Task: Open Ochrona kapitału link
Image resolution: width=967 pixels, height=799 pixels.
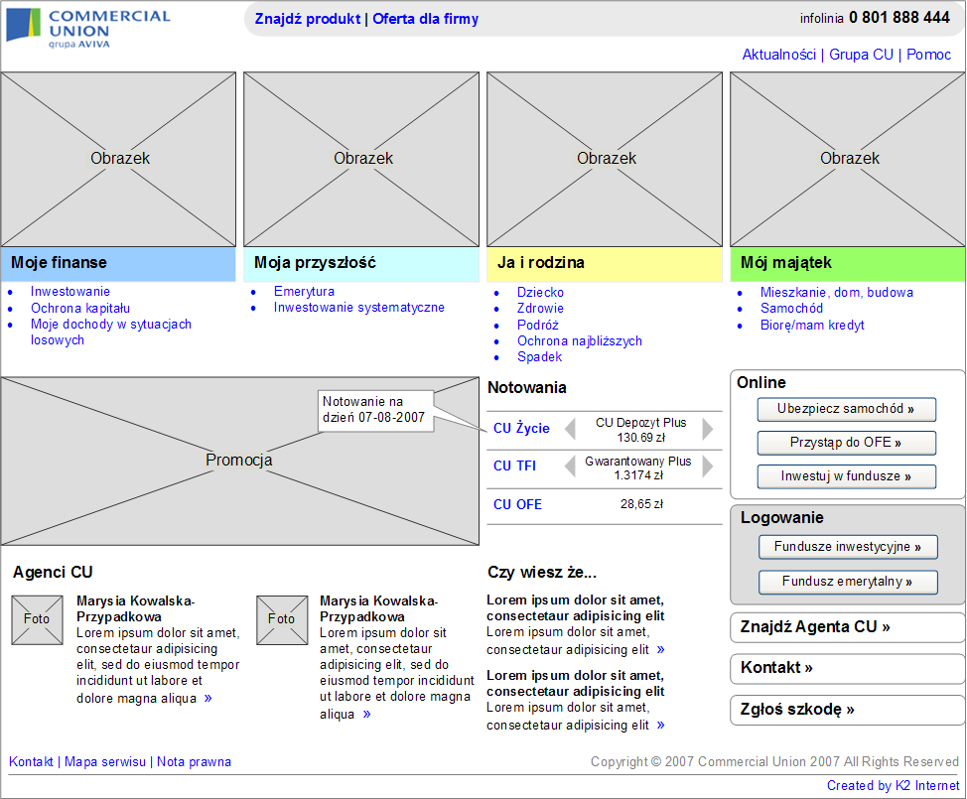Action: tap(80, 309)
